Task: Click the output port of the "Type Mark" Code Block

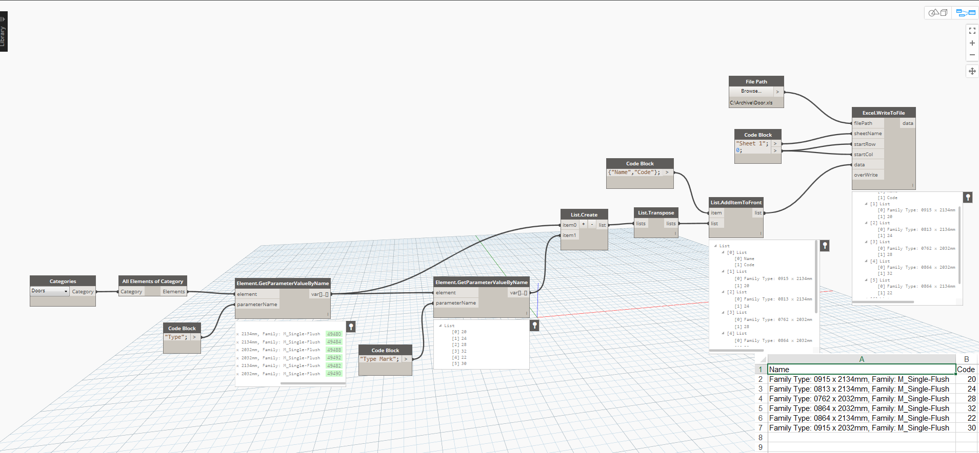Action: pos(406,359)
